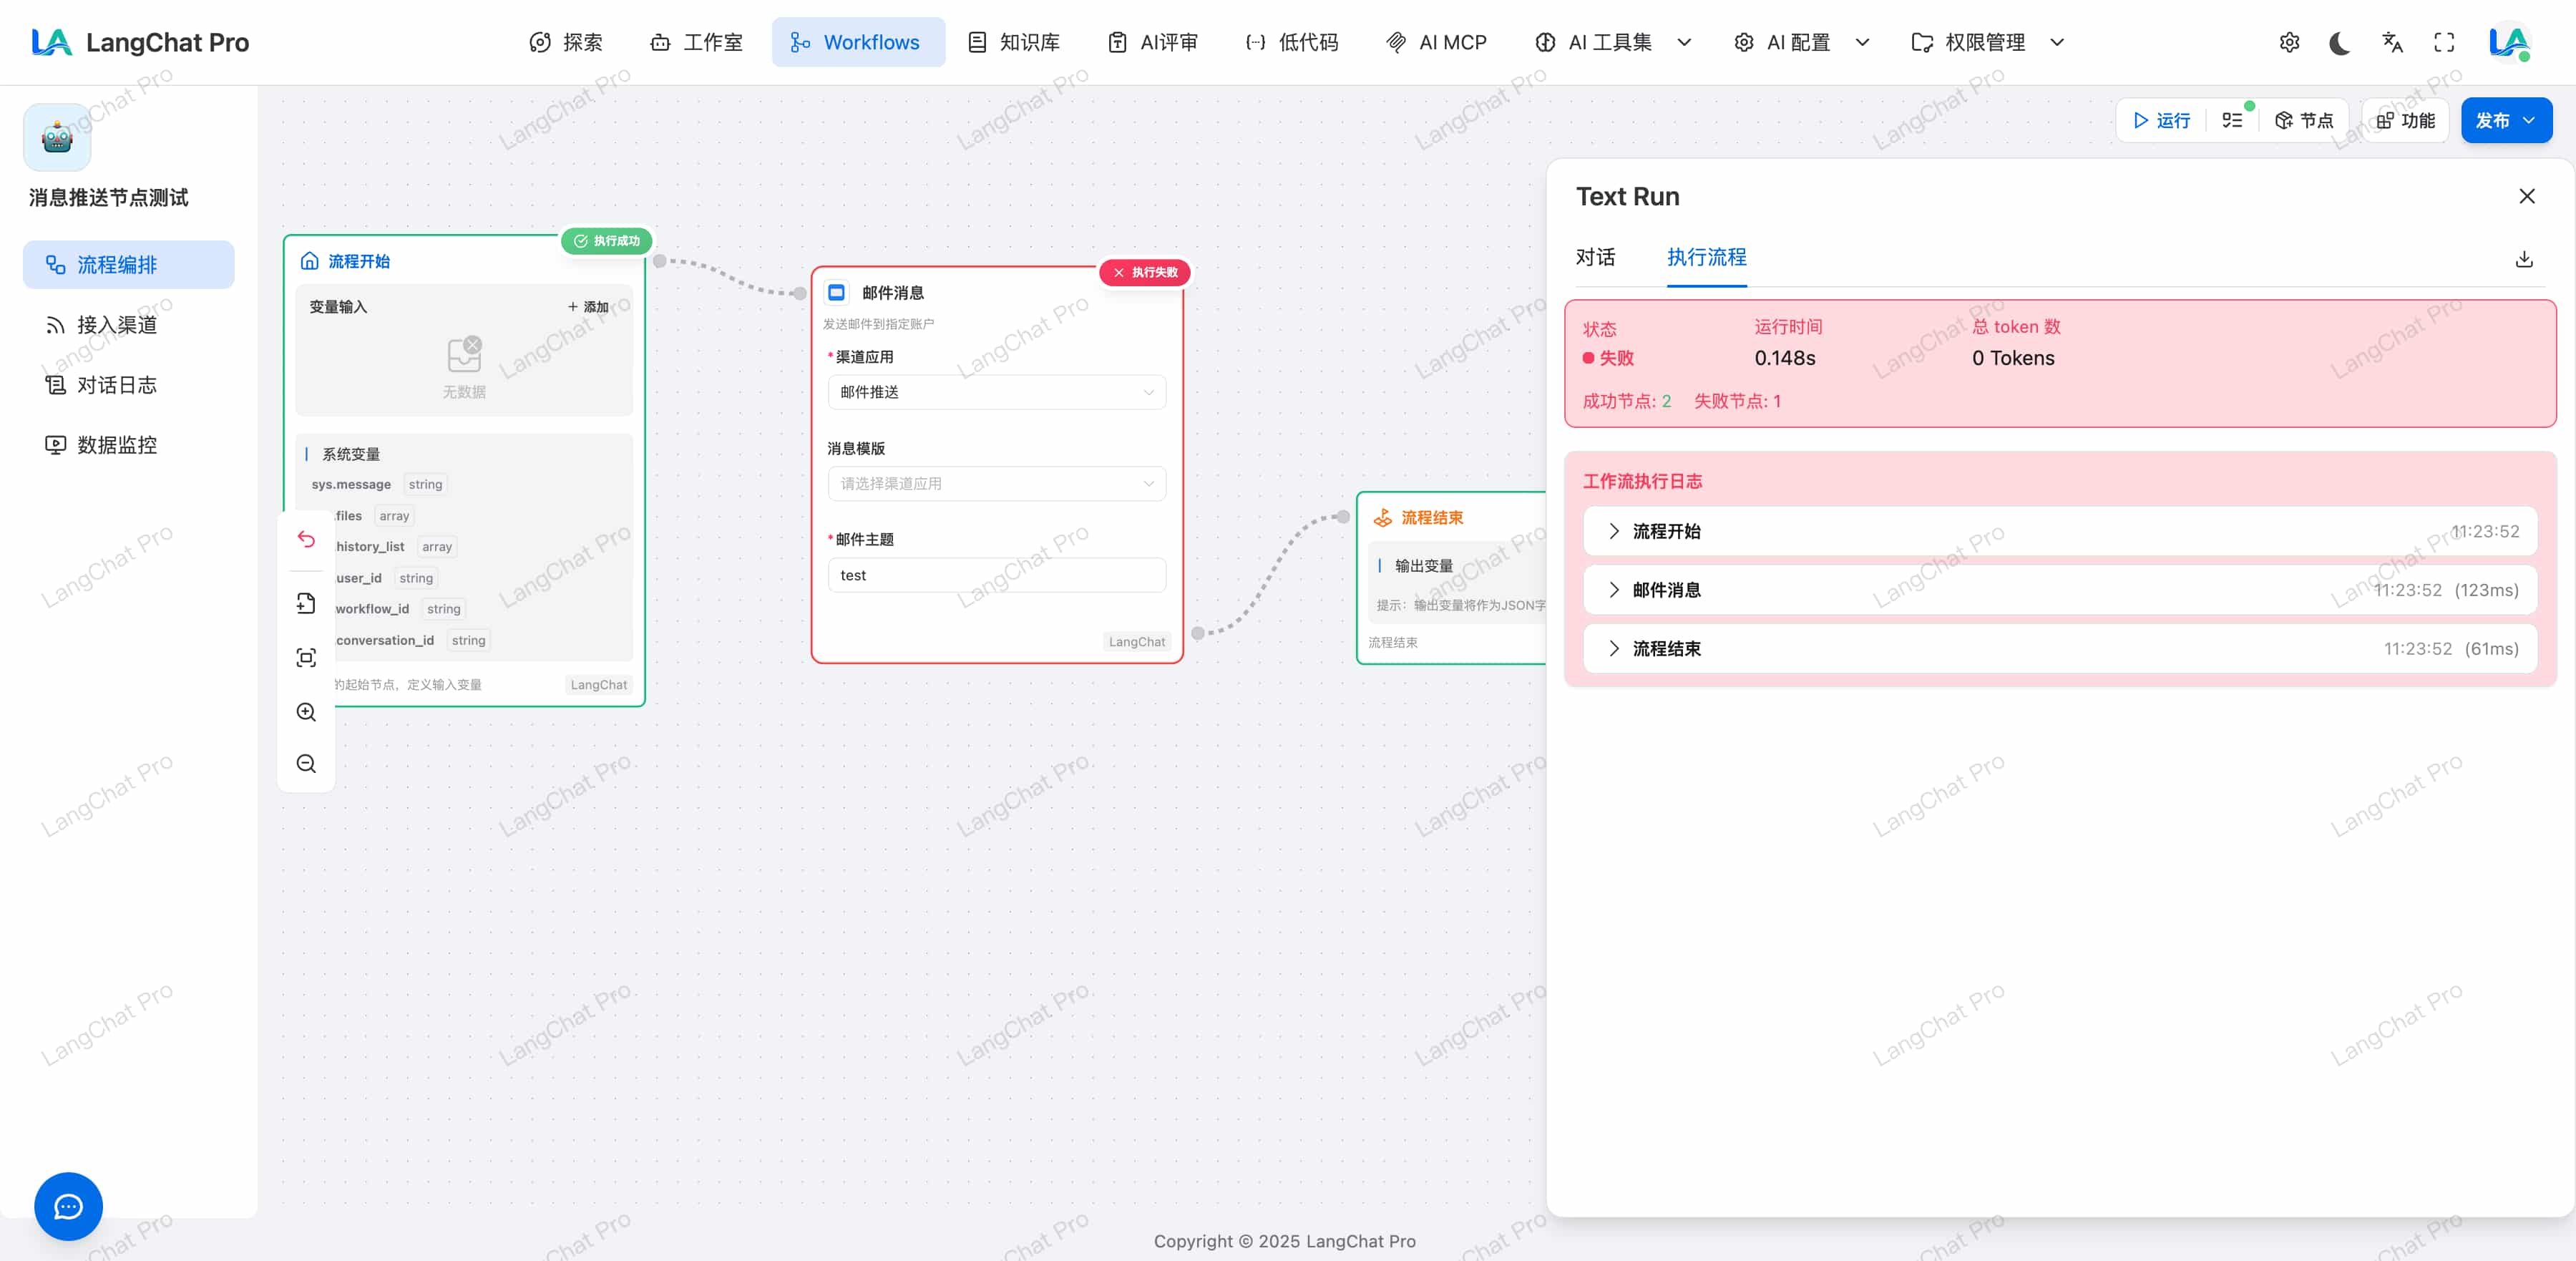The width and height of the screenshot is (2576, 1261).
Task: Click the 邮件主题 input field
Action: point(996,575)
